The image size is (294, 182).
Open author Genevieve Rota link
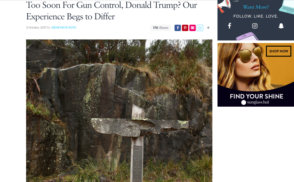[x=64, y=27]
